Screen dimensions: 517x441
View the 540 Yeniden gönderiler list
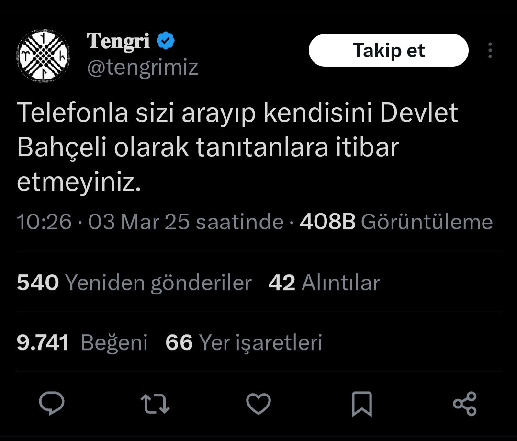point(134,283)
